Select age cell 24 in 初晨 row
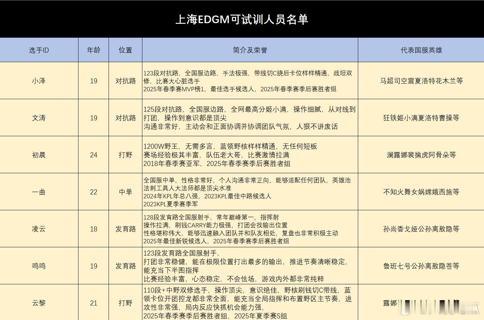The height and width of the screenshot is (320, 484). tap(94, 155)
